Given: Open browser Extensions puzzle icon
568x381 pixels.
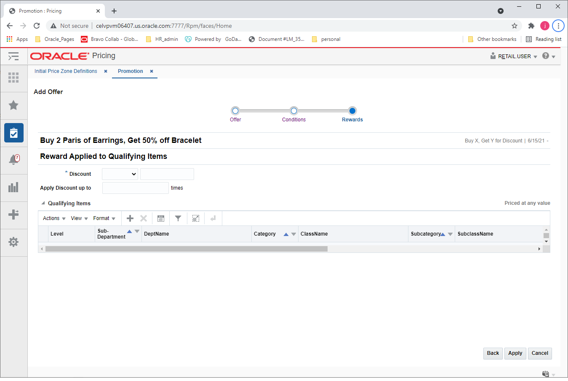Looking at the screenshot, I should (x=531, y=26).
